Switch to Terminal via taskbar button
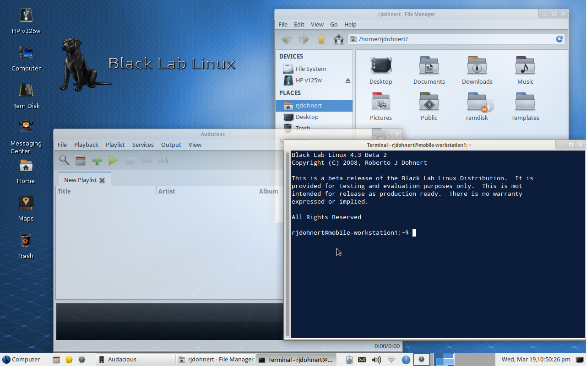 click(x=296, y=360)
